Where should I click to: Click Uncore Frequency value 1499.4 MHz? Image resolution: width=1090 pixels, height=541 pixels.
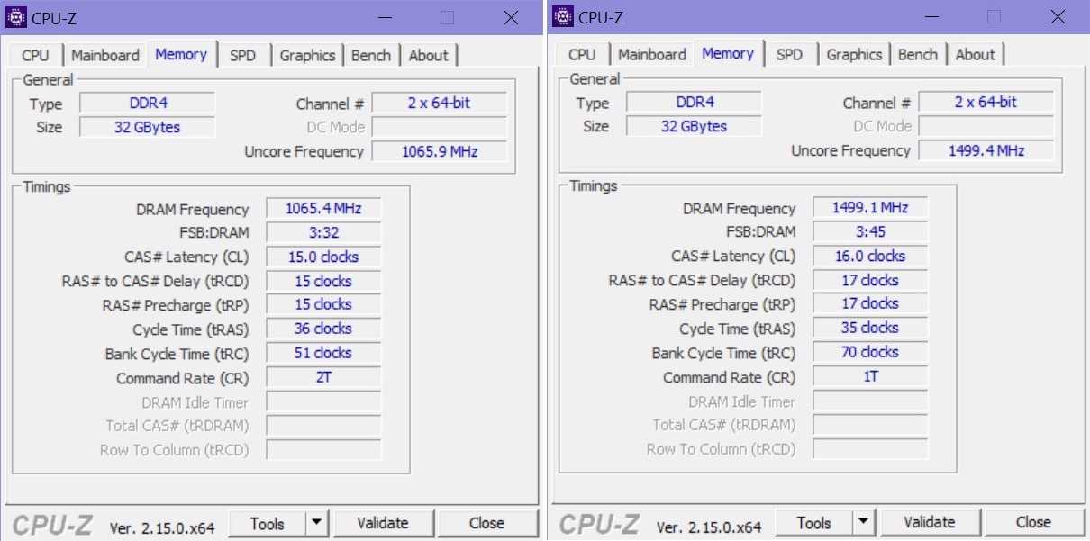pos(986,150)
